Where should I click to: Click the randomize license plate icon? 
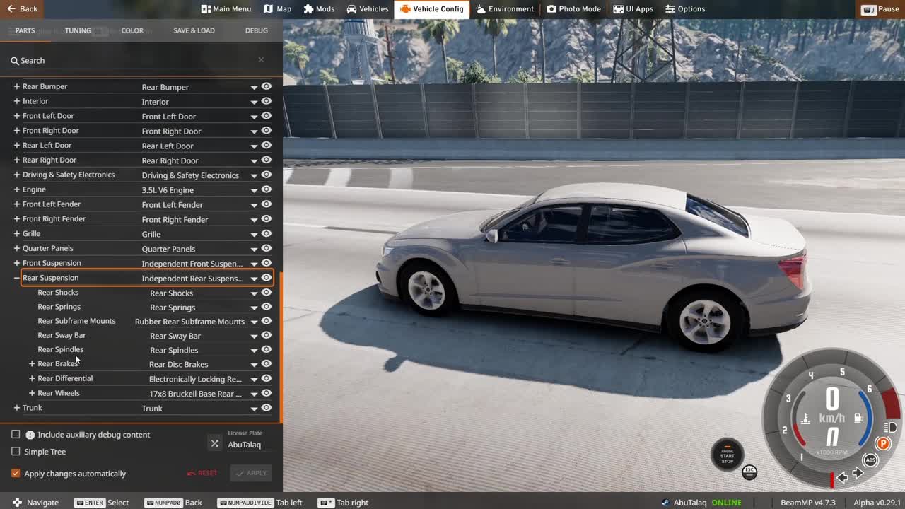tap(215, 443)
